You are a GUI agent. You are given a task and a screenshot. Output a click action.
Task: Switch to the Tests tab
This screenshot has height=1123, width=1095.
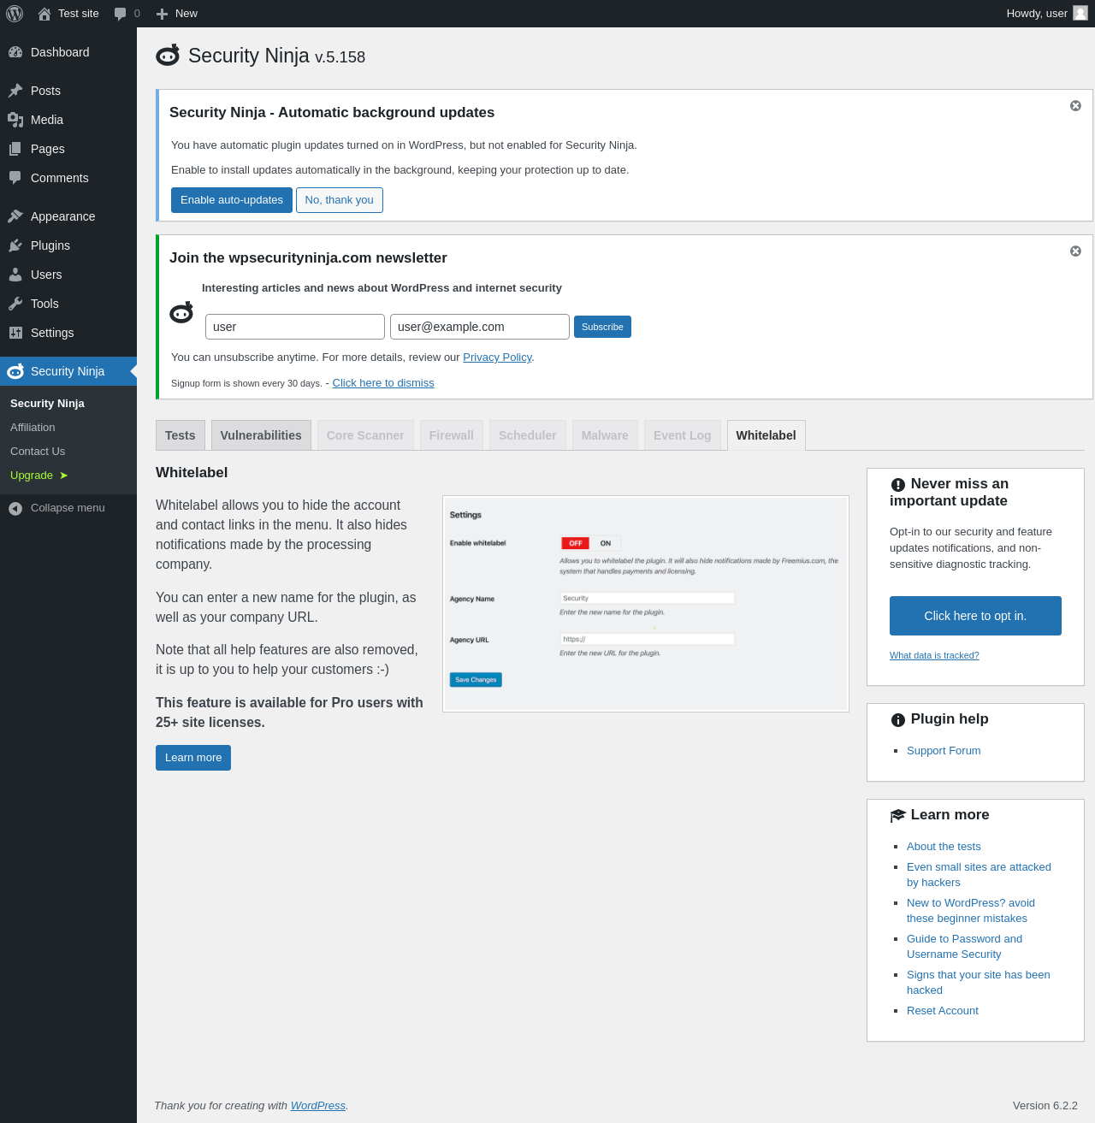click(x=180, y=435)
